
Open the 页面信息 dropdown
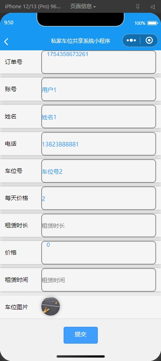click(x=83, y=7)
